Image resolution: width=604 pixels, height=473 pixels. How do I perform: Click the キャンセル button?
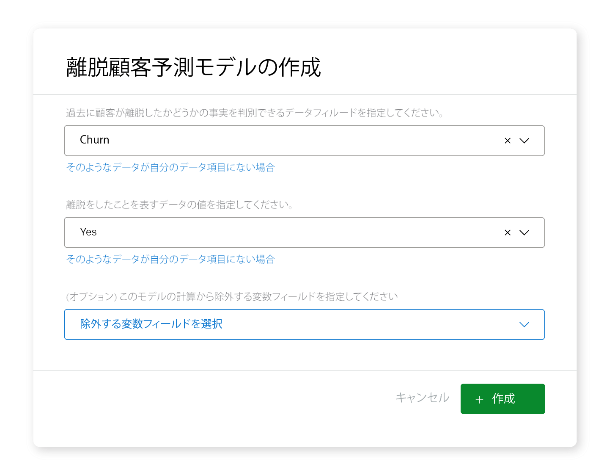(x=422, y=398)
